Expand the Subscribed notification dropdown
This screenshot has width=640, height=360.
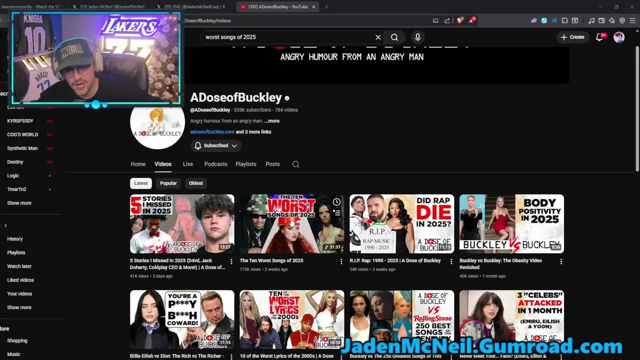tap(216, 145)
